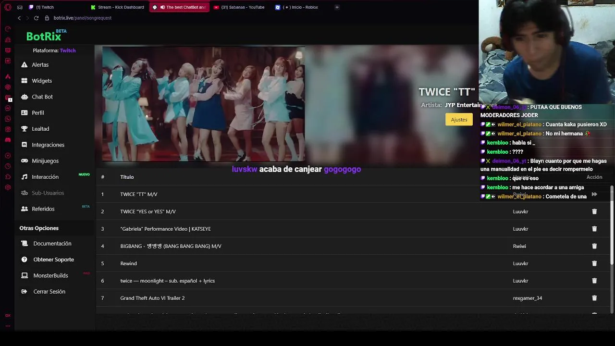Open the Alertas section
This screenshot has width=615, height=346.
[x=40, y=65]
